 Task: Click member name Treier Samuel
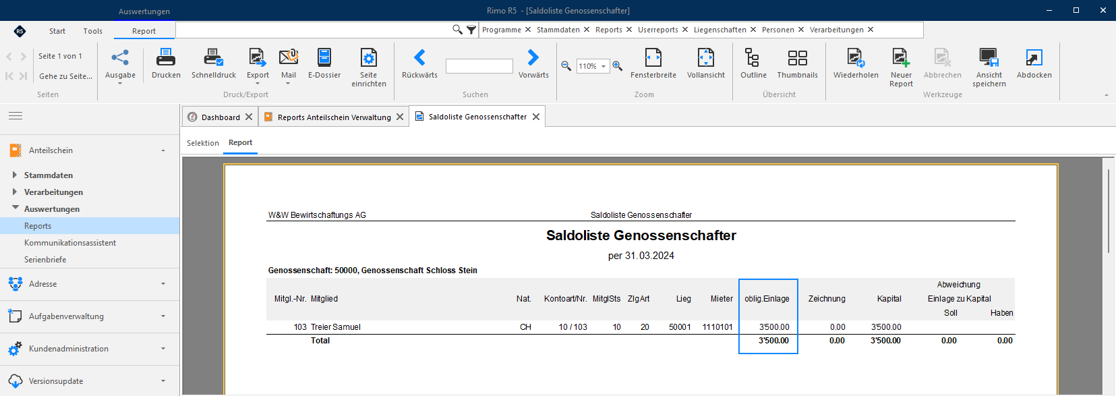pyautogui.click(x=335, y=327)
